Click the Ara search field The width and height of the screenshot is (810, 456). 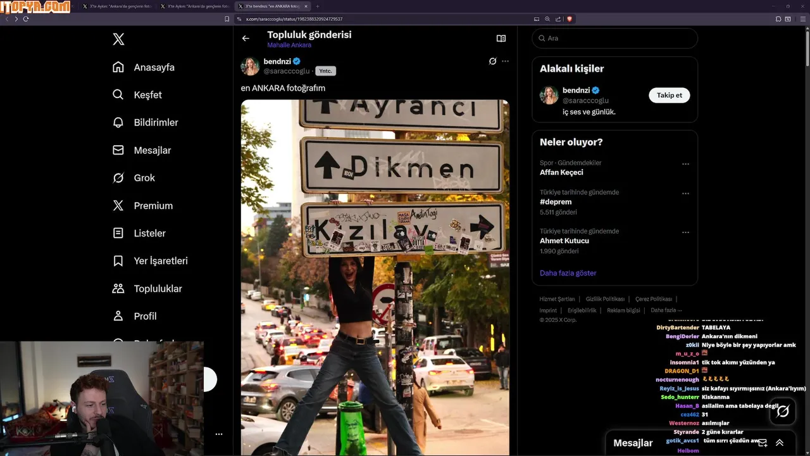[x=614, y=38]
